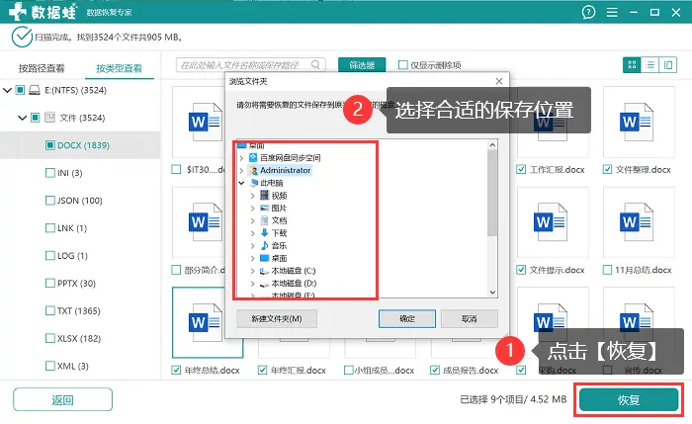Choose the 音乐 folder in dialog
692x424 pixels.
click(274, 245)
